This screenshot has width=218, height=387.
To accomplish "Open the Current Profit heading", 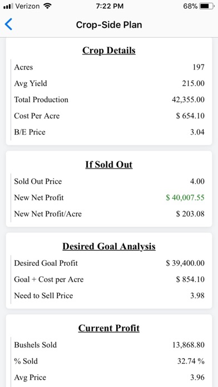I will [x=109, y=328].
